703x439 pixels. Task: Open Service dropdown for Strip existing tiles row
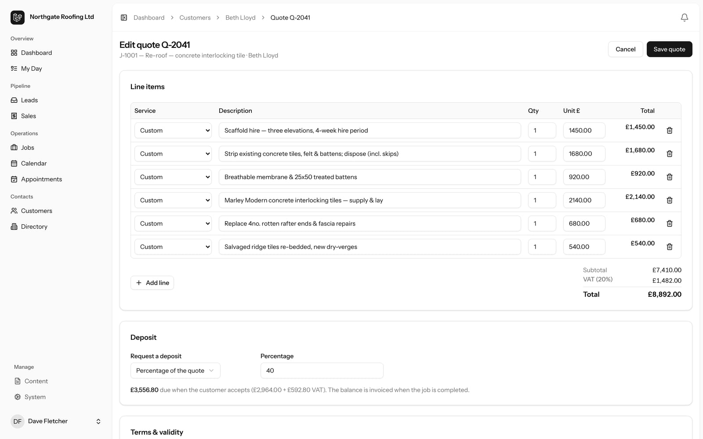tap(173, 154)
